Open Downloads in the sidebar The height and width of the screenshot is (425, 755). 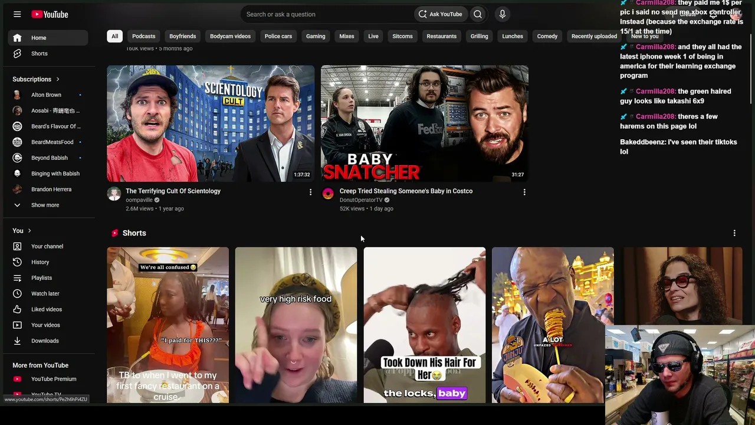coord(48,341)
